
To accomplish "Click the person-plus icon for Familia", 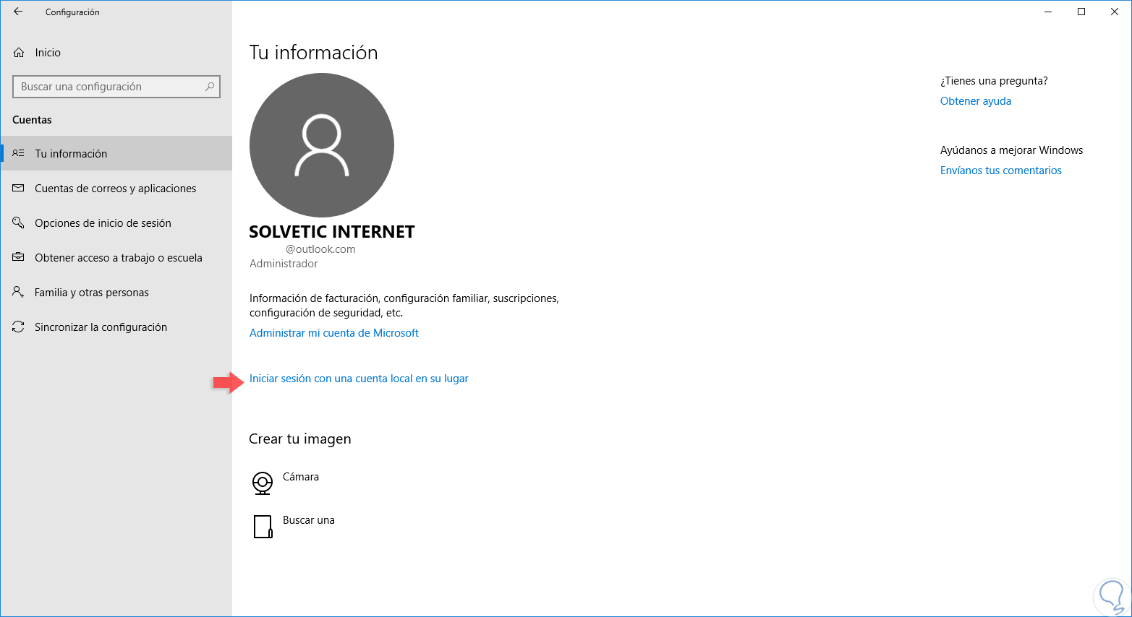I will coord(19,292).
